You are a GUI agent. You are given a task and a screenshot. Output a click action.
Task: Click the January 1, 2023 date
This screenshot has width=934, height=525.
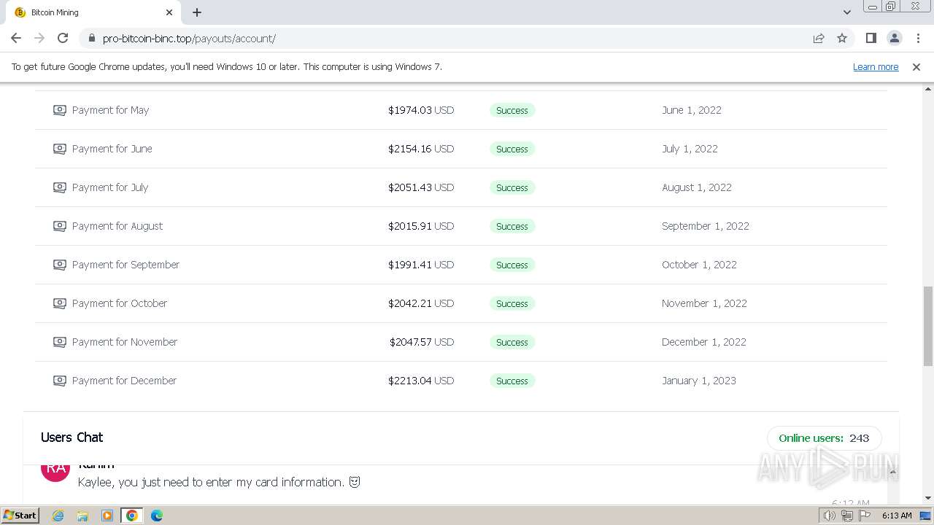point(699,381)
